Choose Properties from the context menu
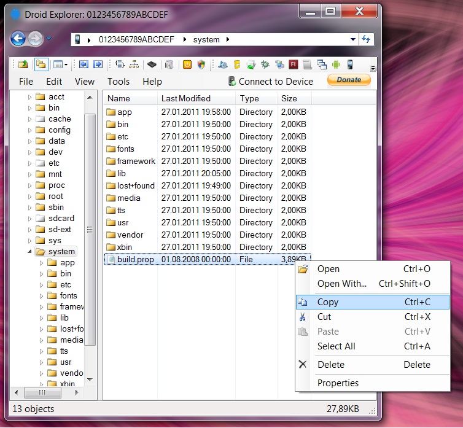This screenshot has width=463, height=428. [x=373, y=383]
